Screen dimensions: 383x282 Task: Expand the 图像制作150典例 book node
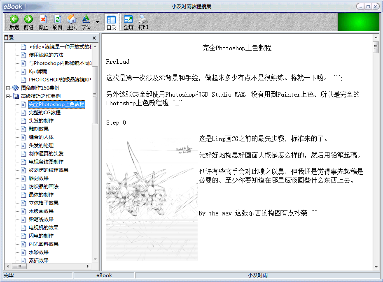8,88
